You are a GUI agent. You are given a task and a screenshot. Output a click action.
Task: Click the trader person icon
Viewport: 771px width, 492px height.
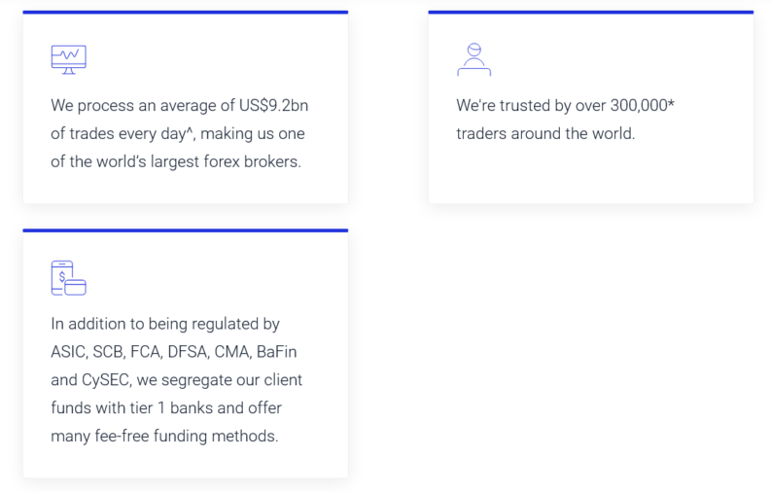(473, 59)
